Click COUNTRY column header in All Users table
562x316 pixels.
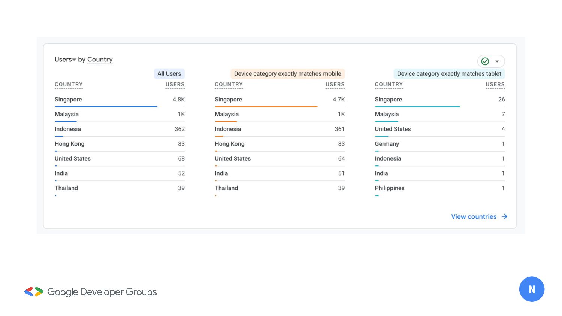pos(69,85)
